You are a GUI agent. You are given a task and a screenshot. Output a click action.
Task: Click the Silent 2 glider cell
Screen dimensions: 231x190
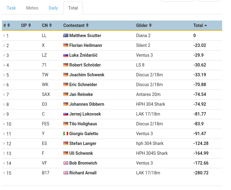pyautogui.click(x=143, y=45)
